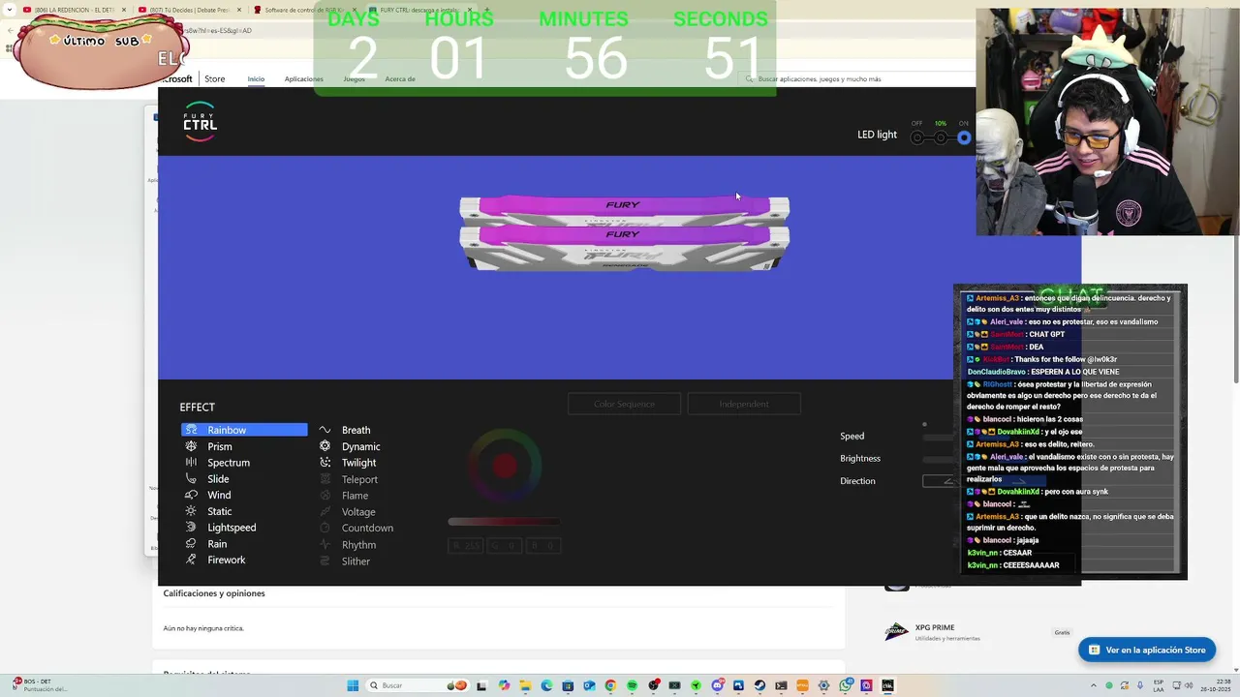Select the Rainbow effect icon
Image resolution: width=1240 pixels, height=697 pixels.
point(191,430)
